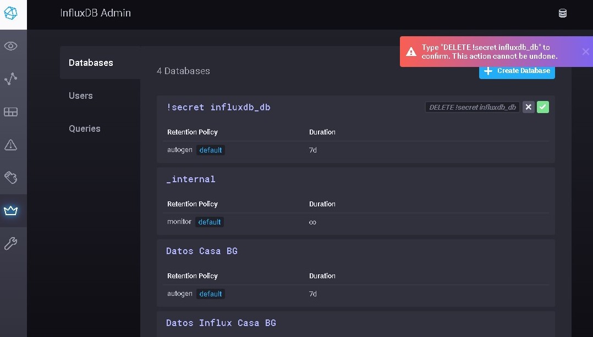
Task: Click the 4 Databases count heading
Action: [183, 71]
